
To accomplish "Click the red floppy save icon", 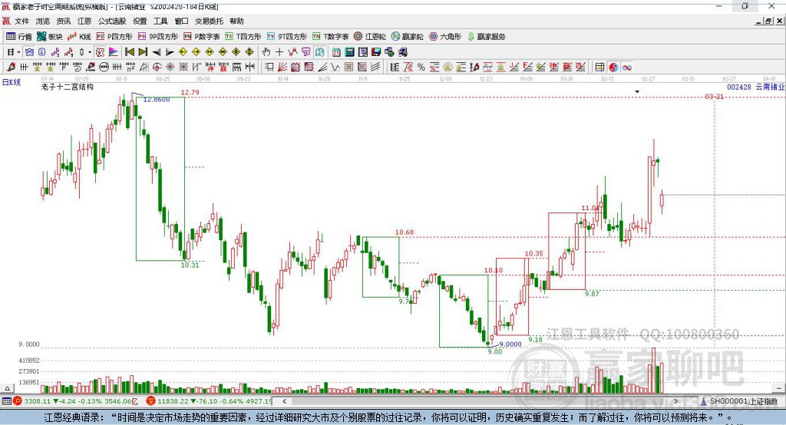I will [x=376, y=52].
